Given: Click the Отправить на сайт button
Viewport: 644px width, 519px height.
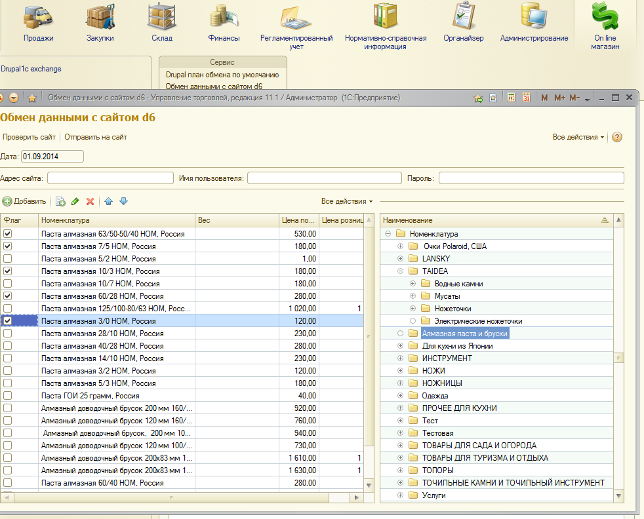Looking at the screenshot, I should point(96,137).
